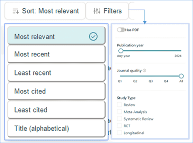Choose Least recent sort option

click(57, 73)
